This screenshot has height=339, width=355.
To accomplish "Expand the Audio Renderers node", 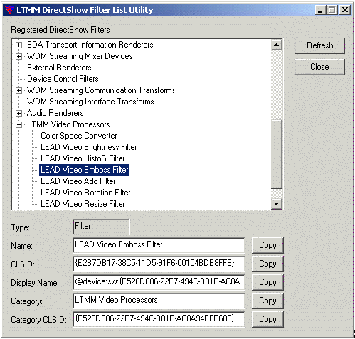I will click(x=18, y=113).
